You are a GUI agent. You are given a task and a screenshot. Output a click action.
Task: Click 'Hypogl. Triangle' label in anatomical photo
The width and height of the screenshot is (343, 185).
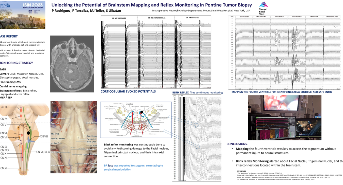tap(89, 154)
